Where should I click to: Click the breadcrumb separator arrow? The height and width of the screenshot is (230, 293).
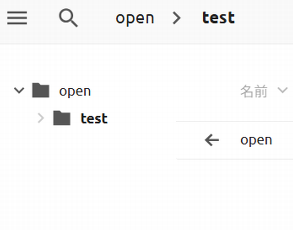(177, 18)
